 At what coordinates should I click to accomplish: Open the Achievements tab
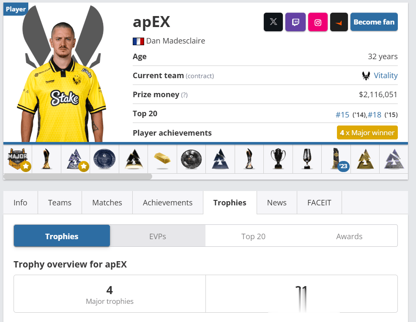coord(168,203)
